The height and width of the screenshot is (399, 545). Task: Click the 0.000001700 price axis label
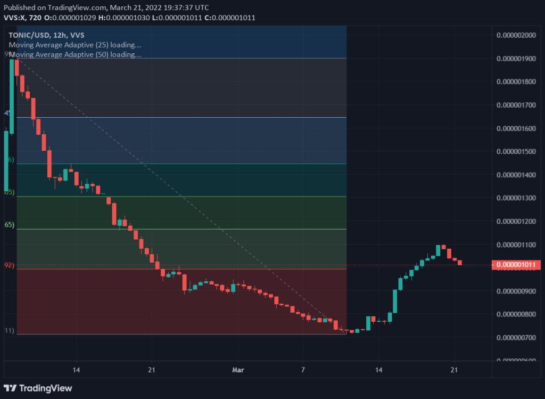[x=516, y=105]
